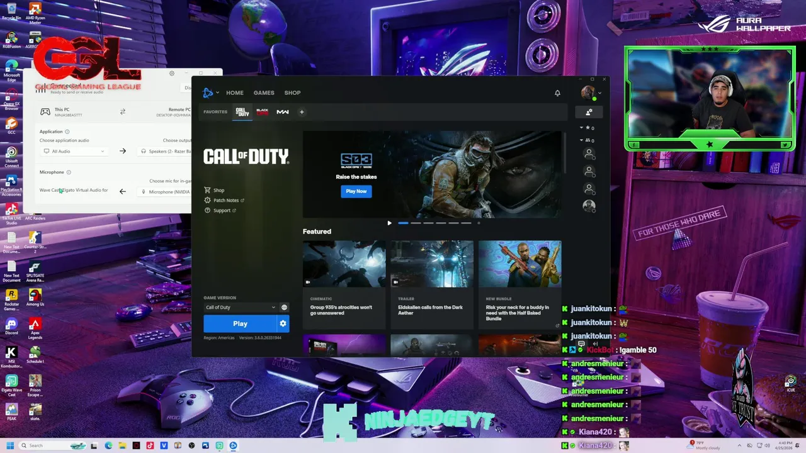Open the PlayStation Accessories desktop icon

[11, 185]
